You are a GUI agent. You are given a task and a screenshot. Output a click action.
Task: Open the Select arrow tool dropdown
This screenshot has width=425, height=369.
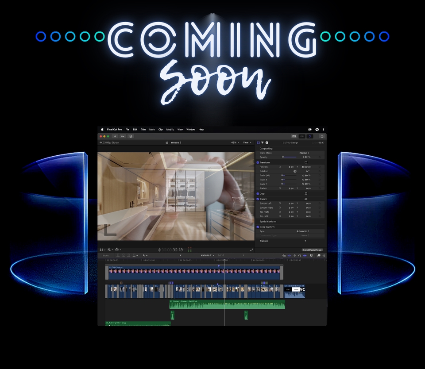pos(145,255)
